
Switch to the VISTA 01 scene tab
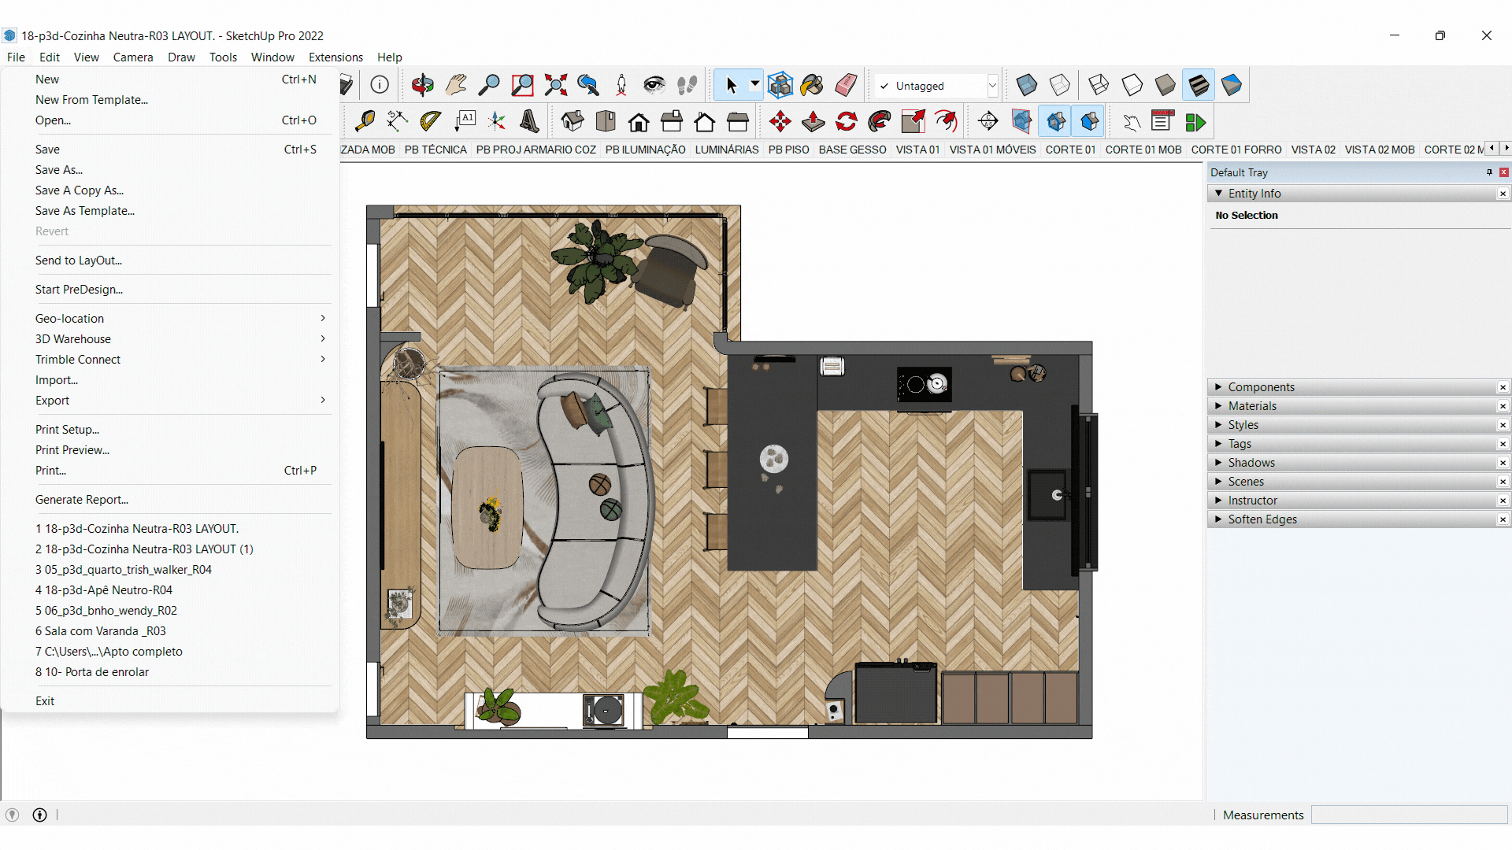pos(917,150)
